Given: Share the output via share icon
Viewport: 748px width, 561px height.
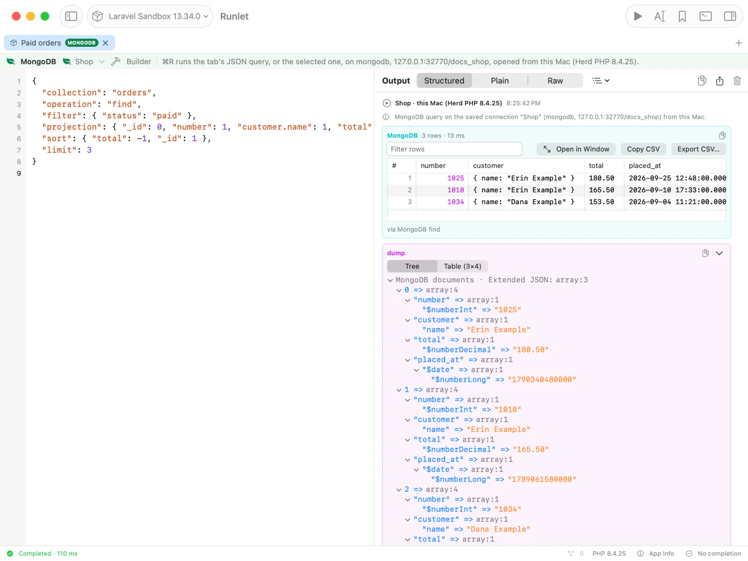Looking at the screenshot, I should (719, 80).
